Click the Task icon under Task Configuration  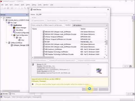click(x=17, y=38)
